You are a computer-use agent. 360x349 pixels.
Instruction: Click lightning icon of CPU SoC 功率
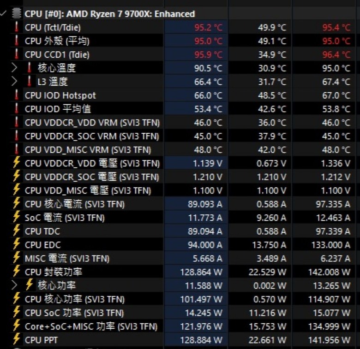(x=16, y=312)
